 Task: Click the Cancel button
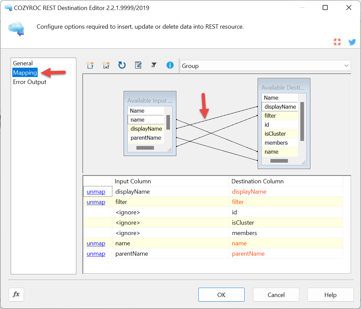tap(276, 295)
